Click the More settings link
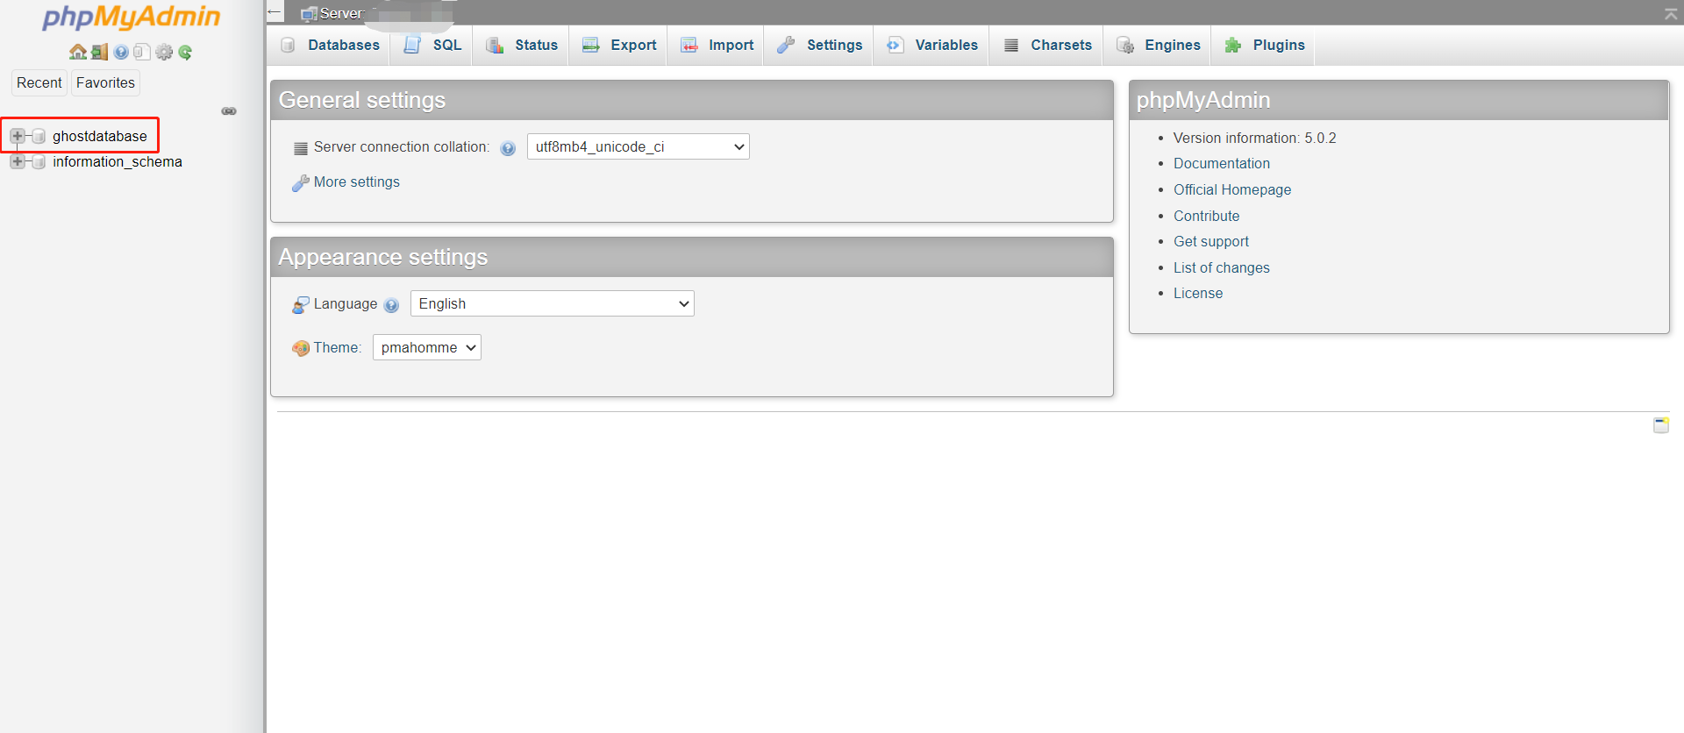The width and height of the screenshot is (1684, 733). (356, 181)
